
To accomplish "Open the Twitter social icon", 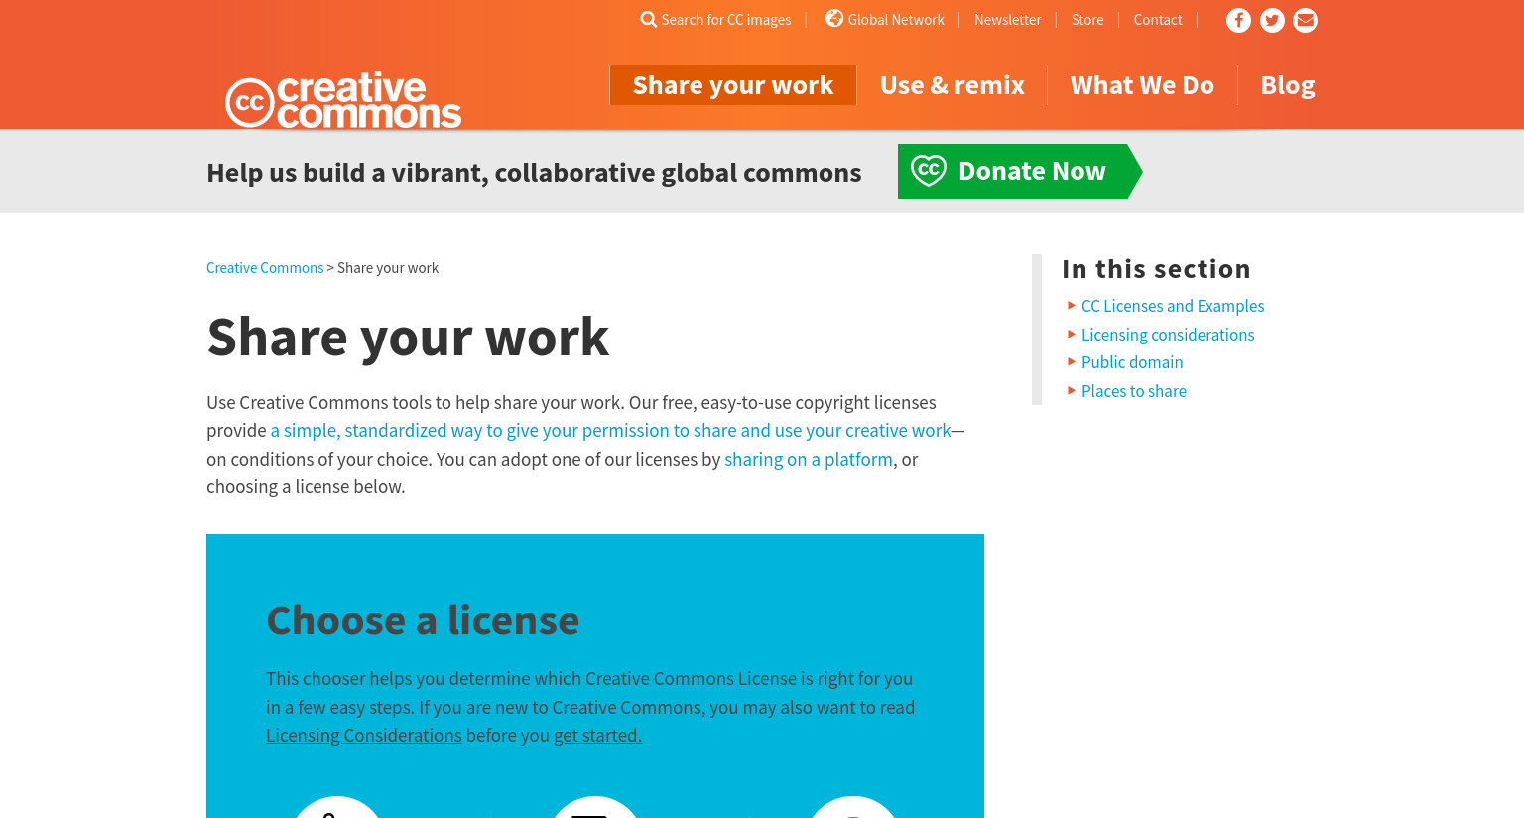I will [1272, 20].
